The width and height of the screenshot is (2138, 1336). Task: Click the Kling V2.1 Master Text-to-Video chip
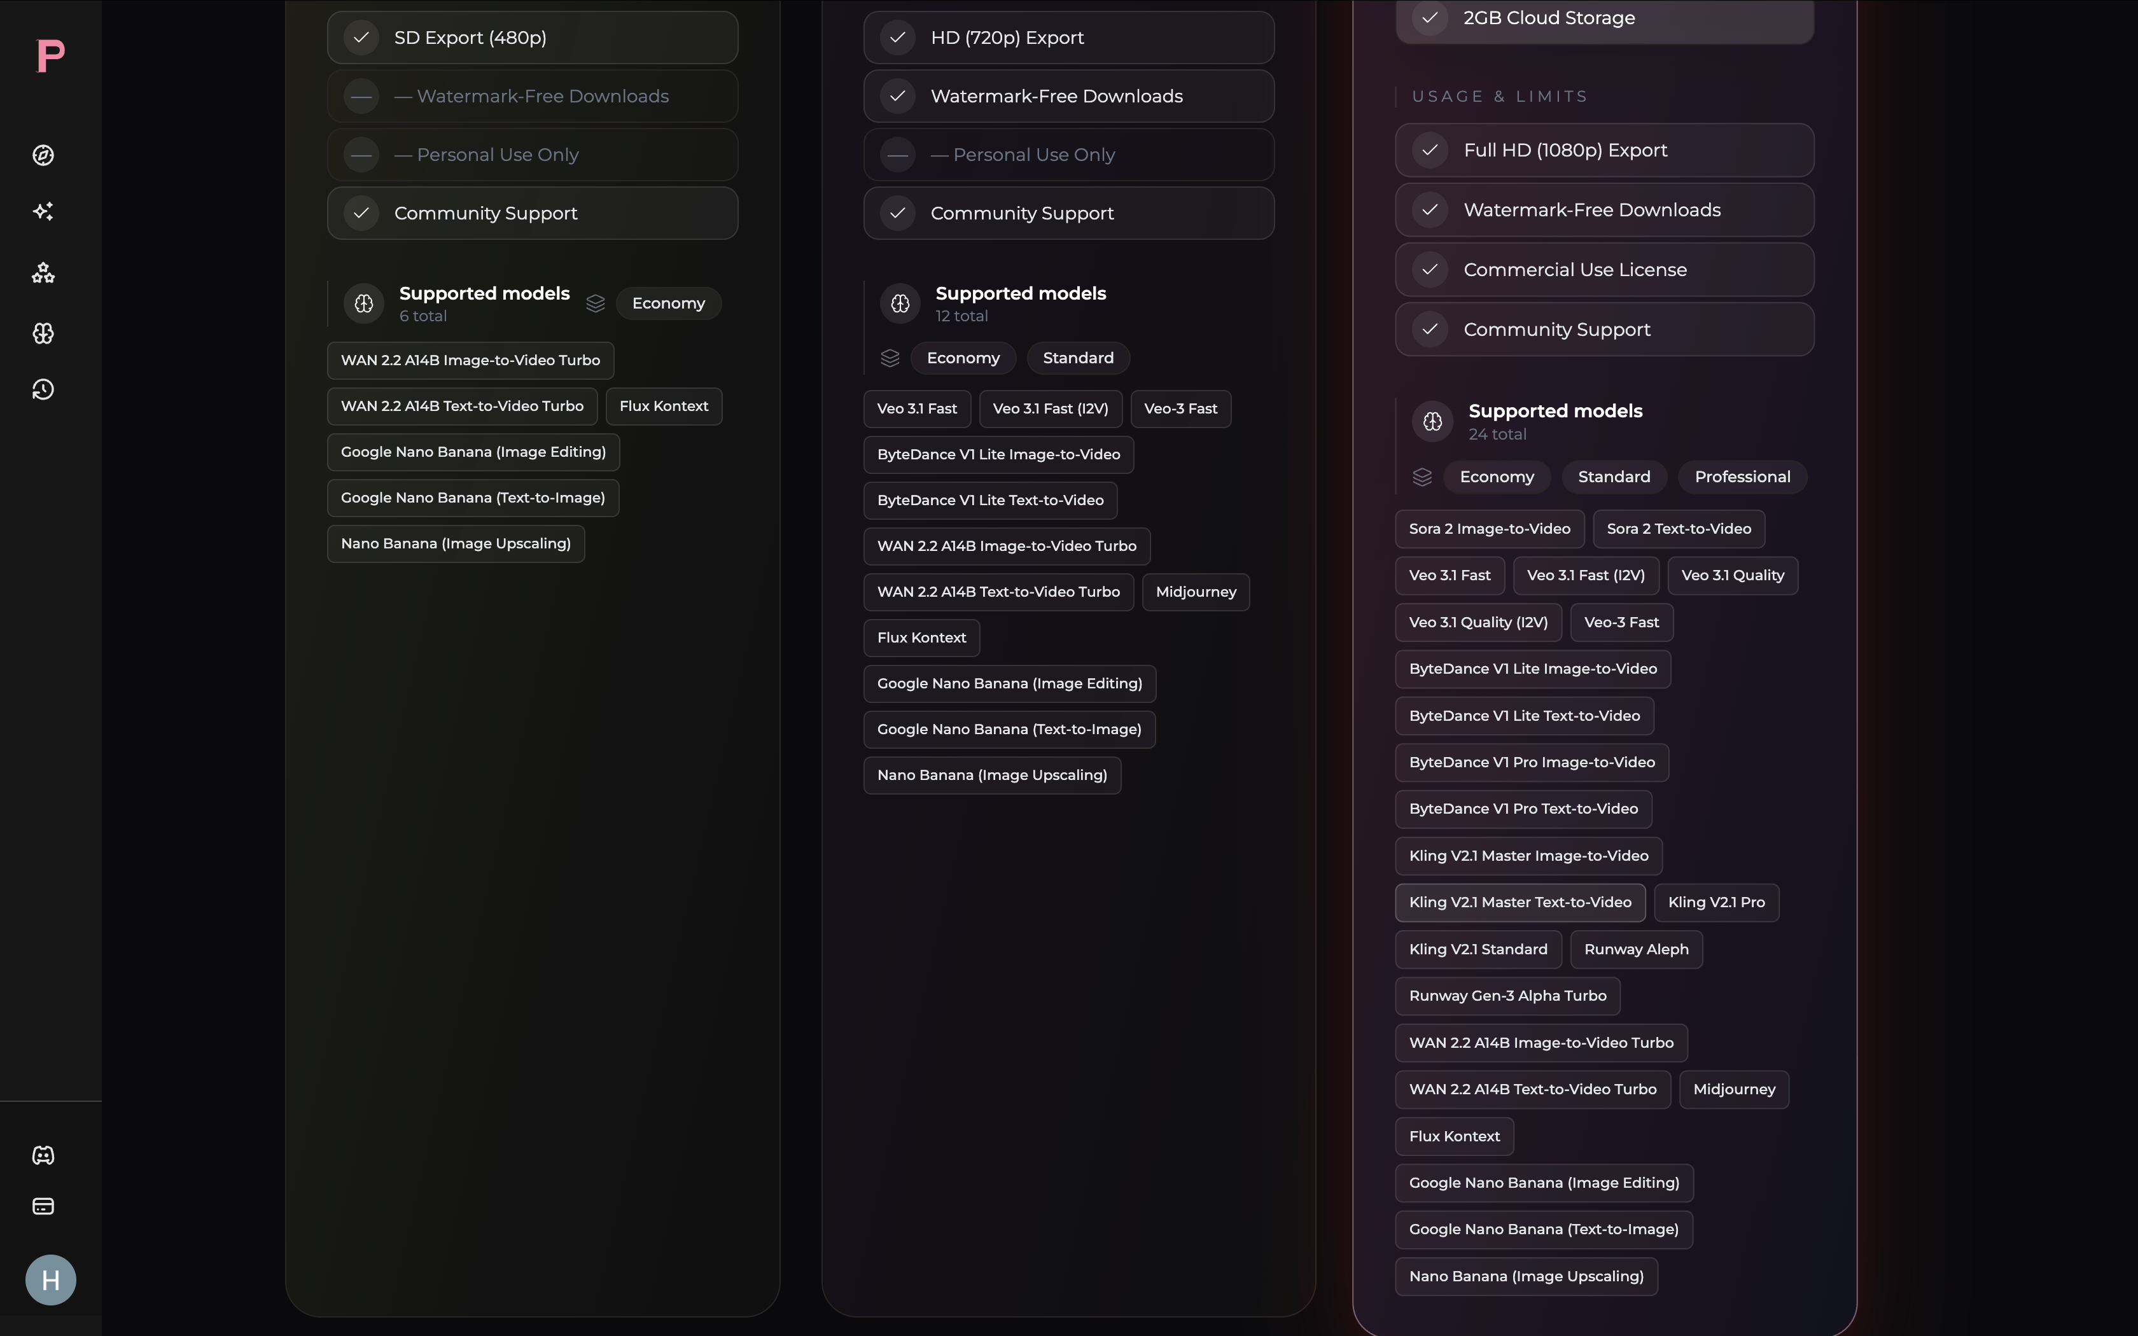pos(1520,902)
